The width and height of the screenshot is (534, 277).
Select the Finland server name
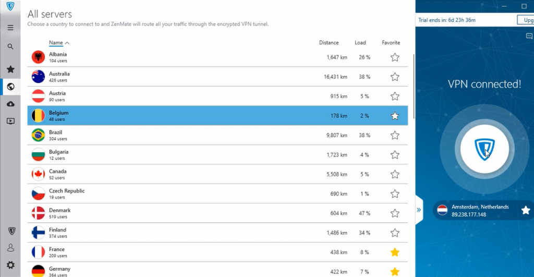click(57, 230)
